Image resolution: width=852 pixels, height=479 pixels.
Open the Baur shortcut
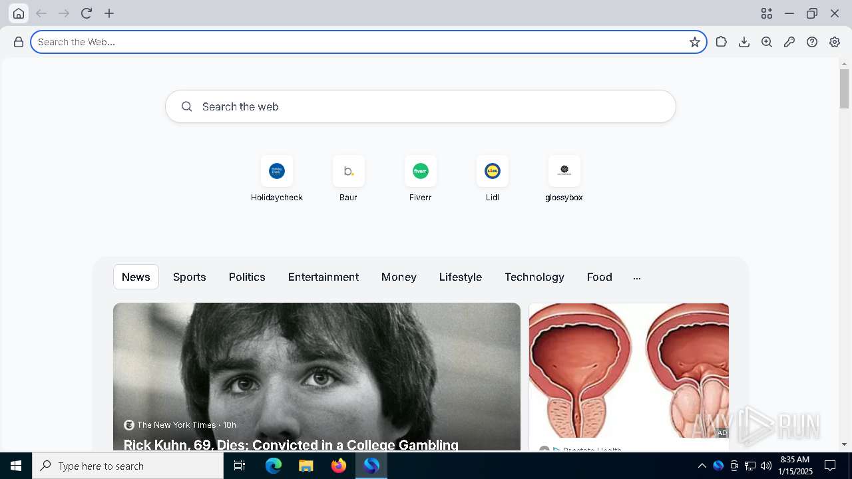pos(349,179)
